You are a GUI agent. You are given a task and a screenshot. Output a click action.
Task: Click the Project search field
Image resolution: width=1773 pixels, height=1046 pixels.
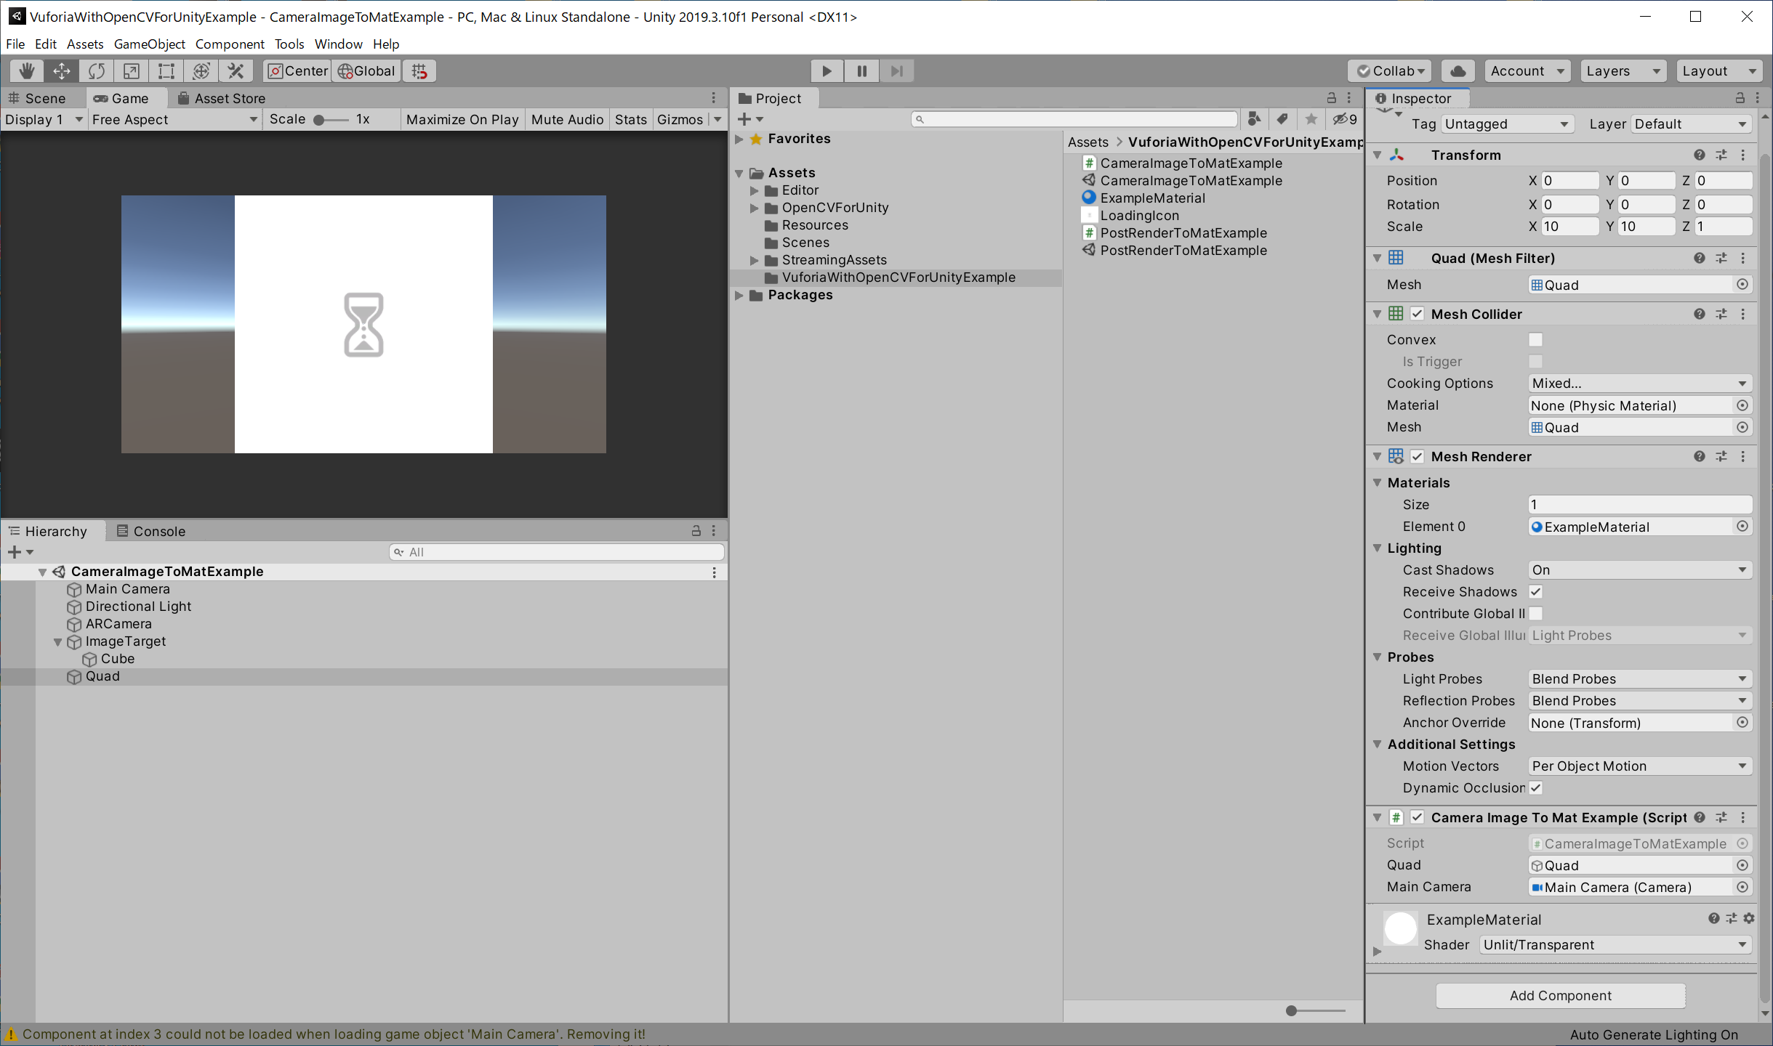[x=1074, y=118]
